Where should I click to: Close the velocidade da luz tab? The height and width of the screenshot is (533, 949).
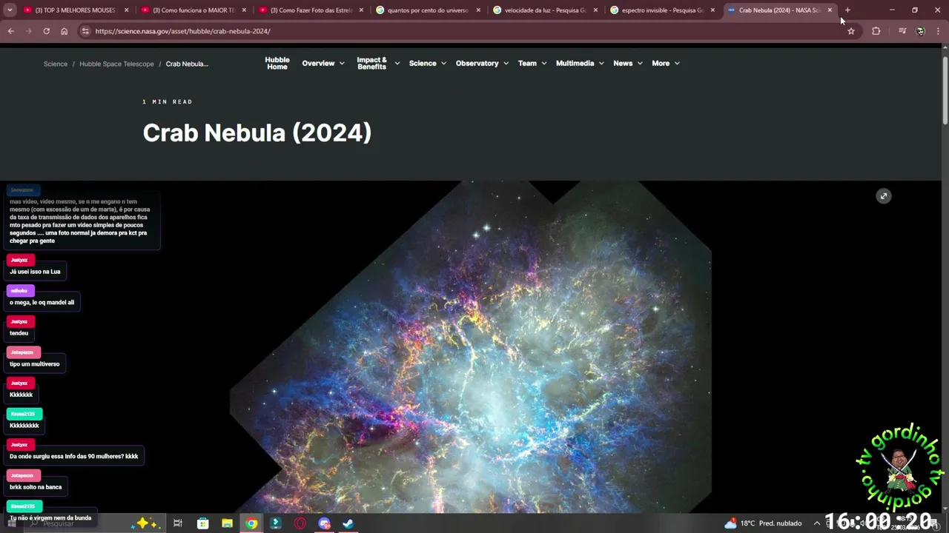pos(595,10)
